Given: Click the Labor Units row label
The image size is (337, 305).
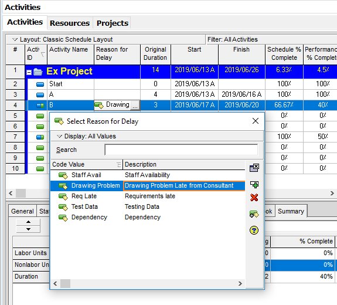Looking at the screenshot, I should point(30,253).
